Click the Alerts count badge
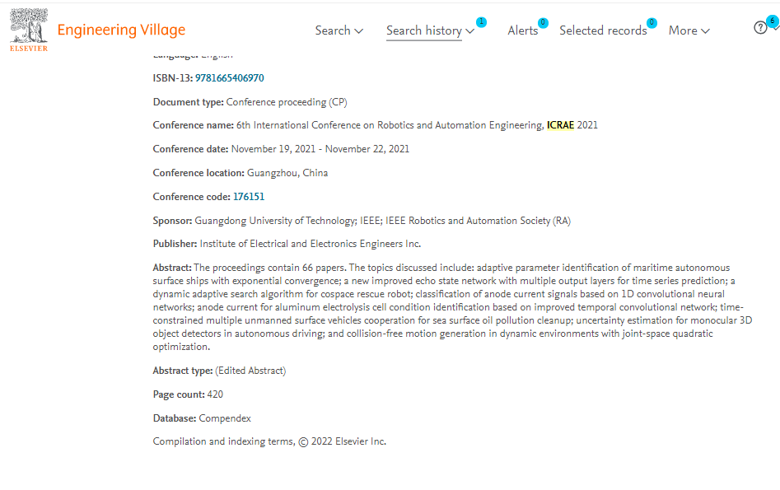The image size is (780, 490). (x=543, y=23)
